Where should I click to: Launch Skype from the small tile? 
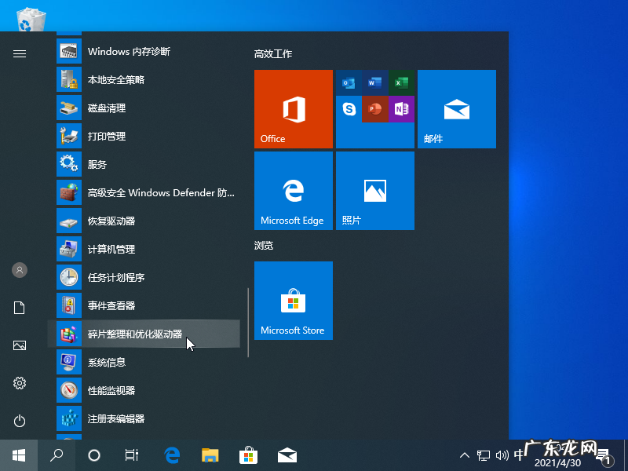tap(348, 109)
